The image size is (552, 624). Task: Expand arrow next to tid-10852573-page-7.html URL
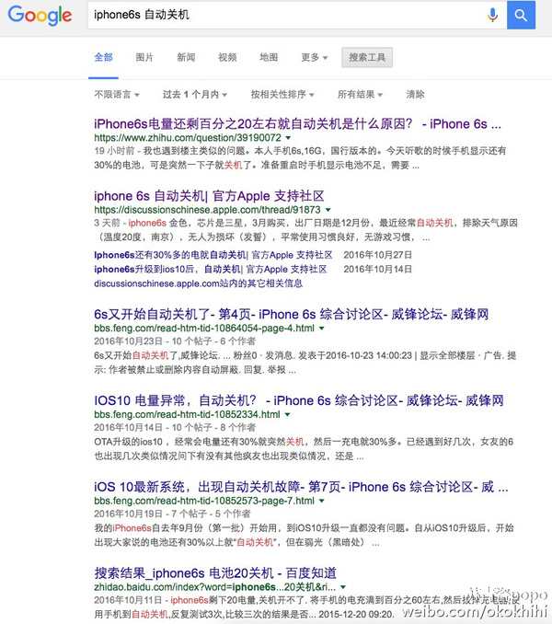(322, 501)
